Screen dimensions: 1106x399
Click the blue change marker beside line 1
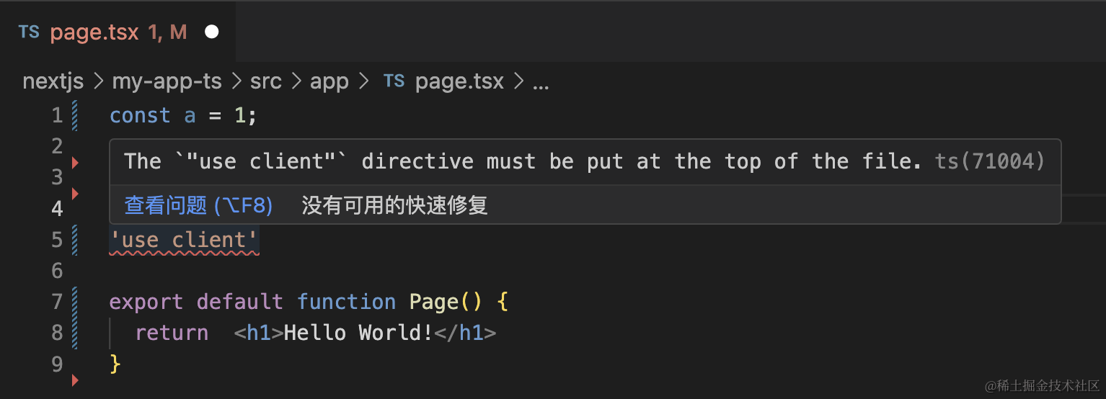point(75,116)
